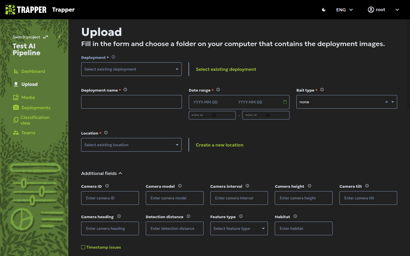Click the Classification view icon
Screen dimensions: 410x256
[x=16, y=120]
